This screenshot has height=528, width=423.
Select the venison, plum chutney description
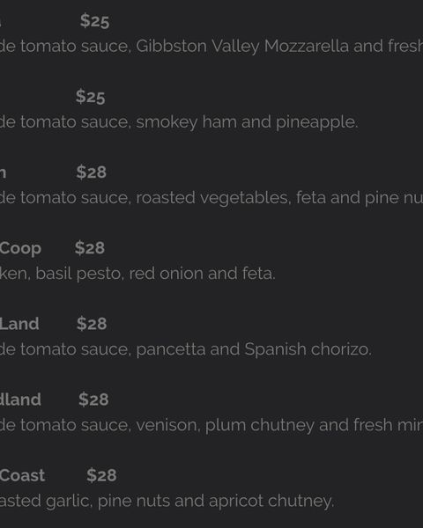(x=211, y=425)
